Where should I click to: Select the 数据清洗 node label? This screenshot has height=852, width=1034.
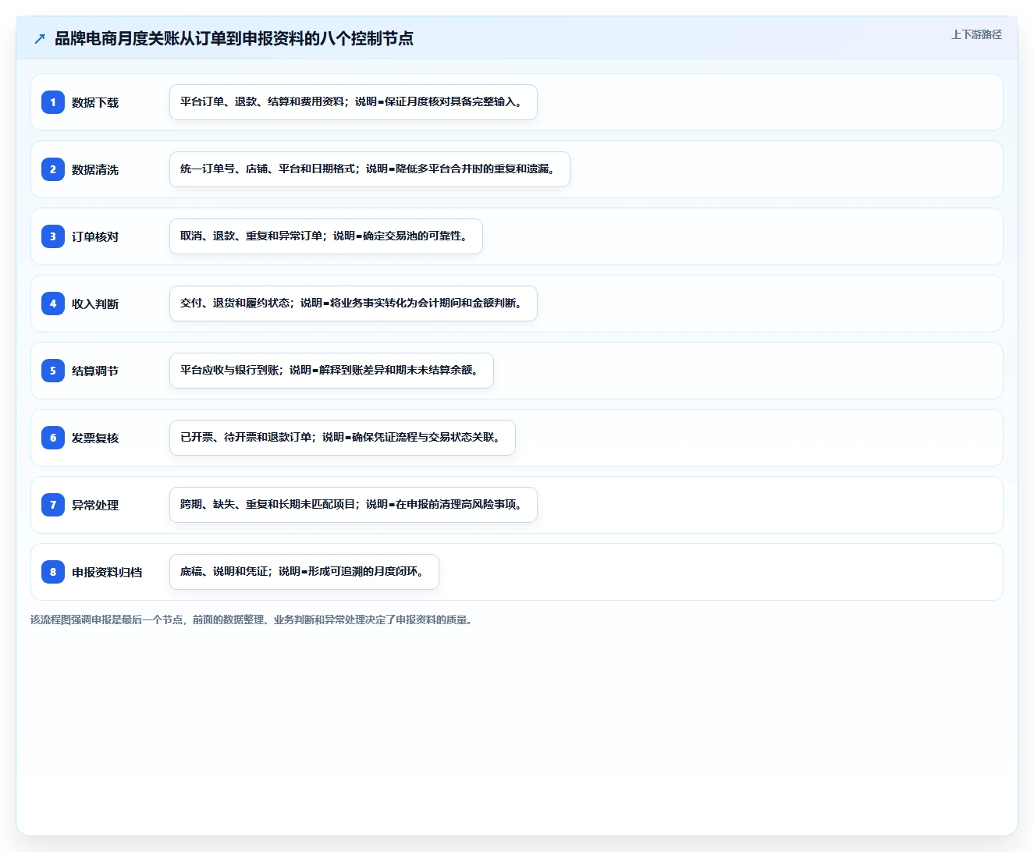95,169
